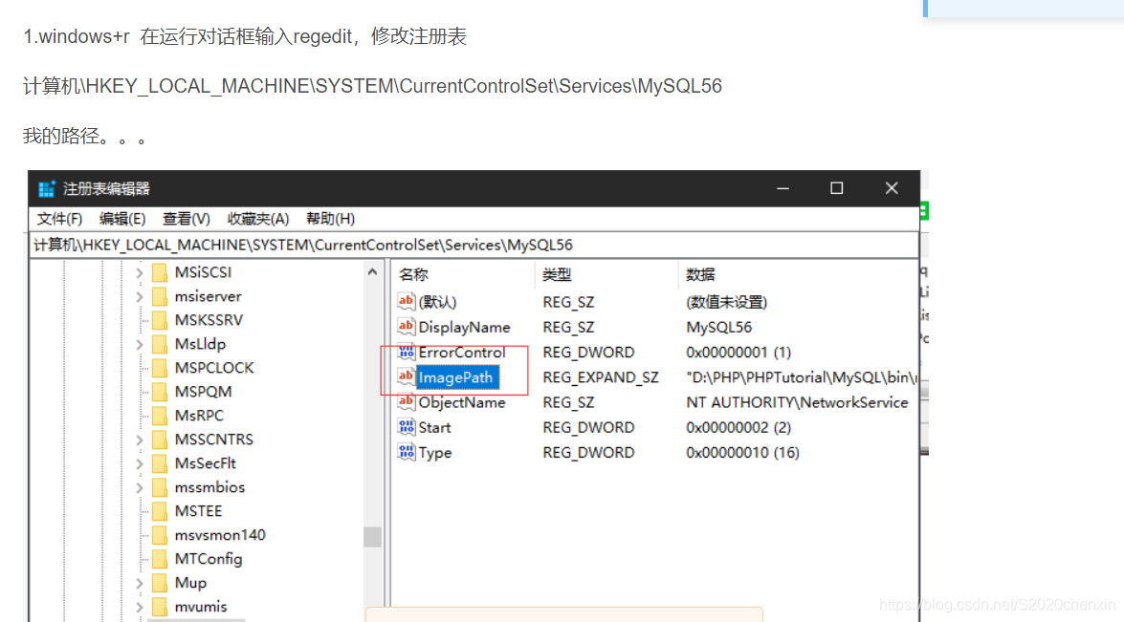Open the 编辑(E) menu
This screenshot has height=622, width=1124.
[x=121, y=219]
